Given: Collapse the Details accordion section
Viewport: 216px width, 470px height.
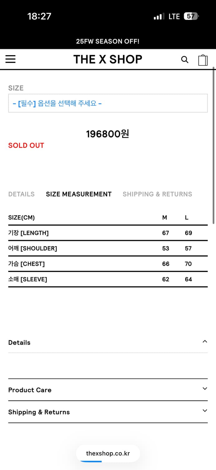Looking at the screenshot, I should coord(19,342).
